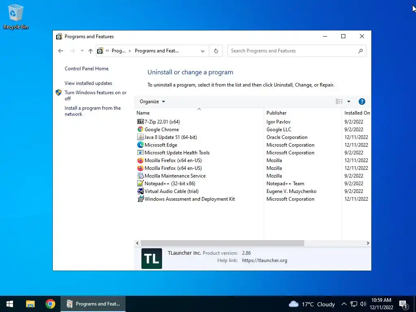Open Turn Windows features on or off
Screen dimensions: 416x312
(x=95, y=95)
